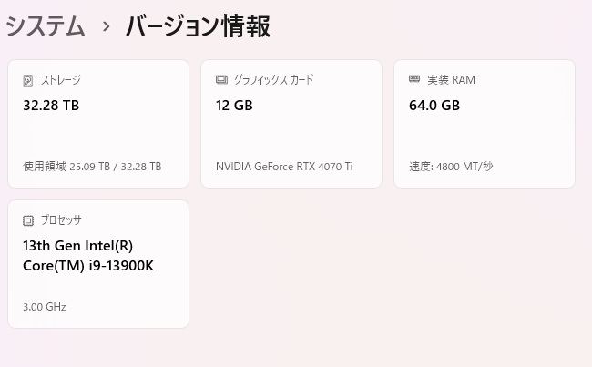
Task: Click the 3.00 GHz processor speed
Action: (45, 307)
